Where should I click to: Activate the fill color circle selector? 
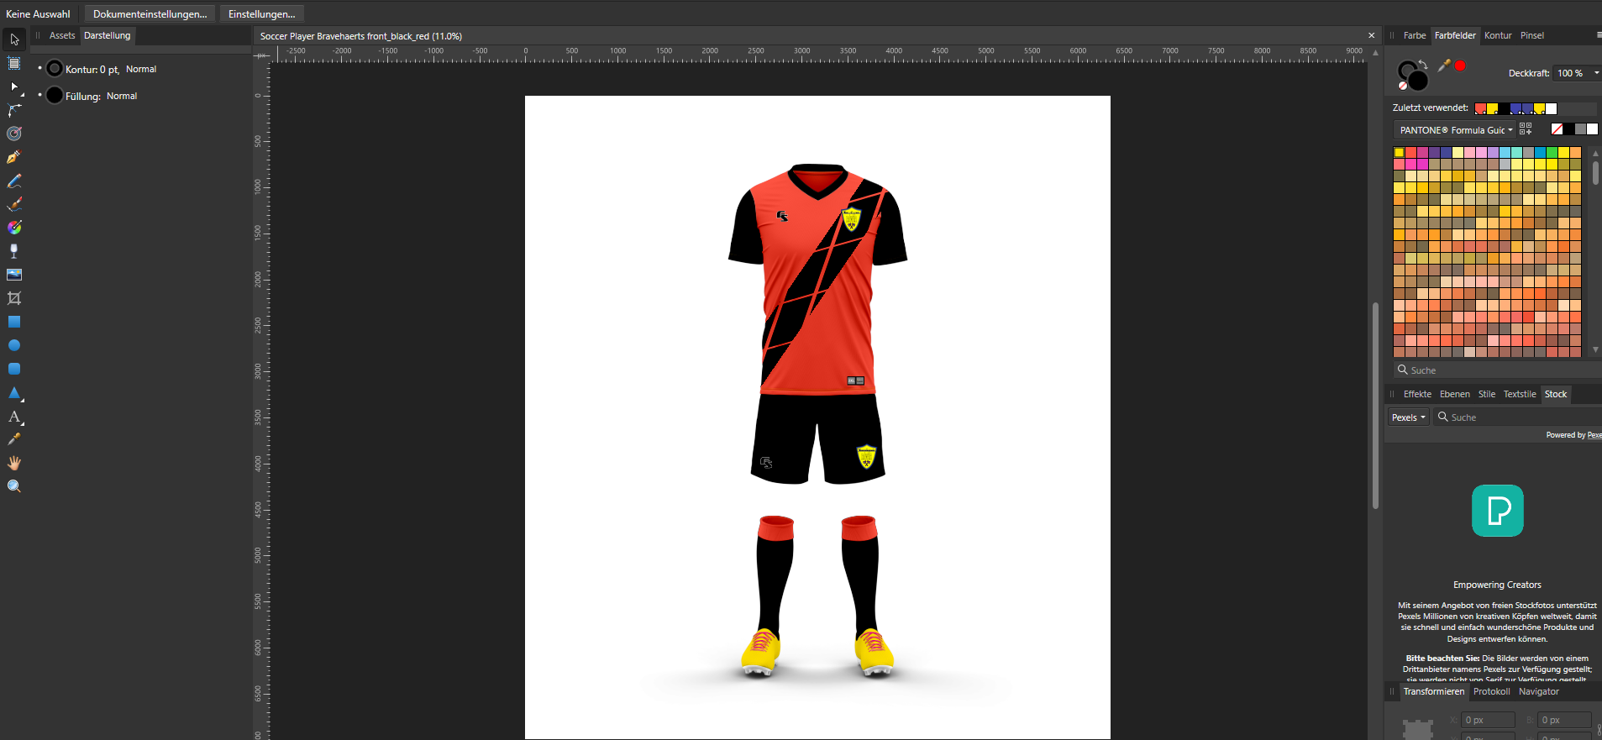1418,80
